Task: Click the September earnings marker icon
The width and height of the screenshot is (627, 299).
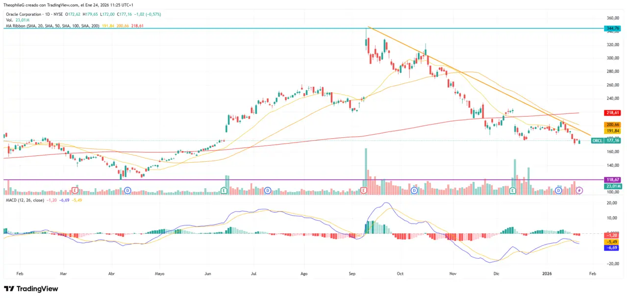Action: click(364, 190)
